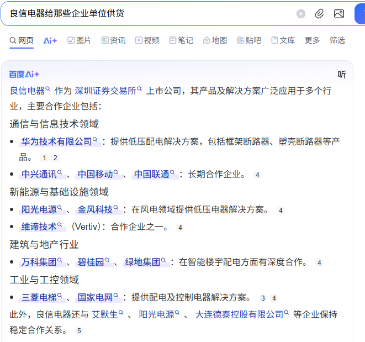Click the heading 建筑与地产行业

pyautogui.click(x=44, y=244)
